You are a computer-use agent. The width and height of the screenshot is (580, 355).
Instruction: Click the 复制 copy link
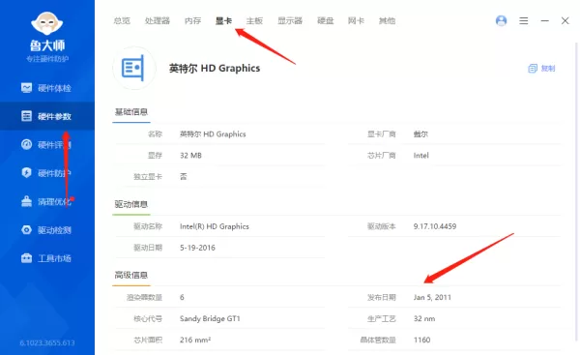[548, 68]
